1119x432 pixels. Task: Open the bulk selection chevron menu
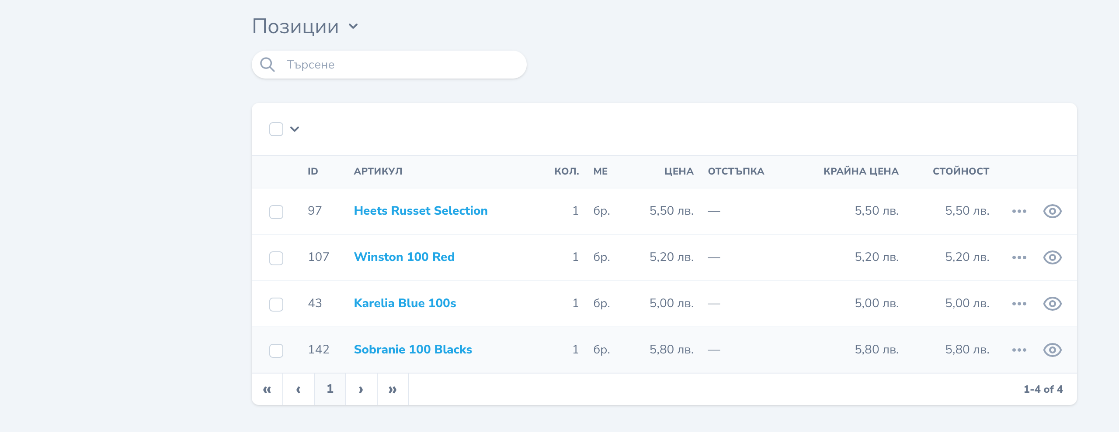[295, 129]
